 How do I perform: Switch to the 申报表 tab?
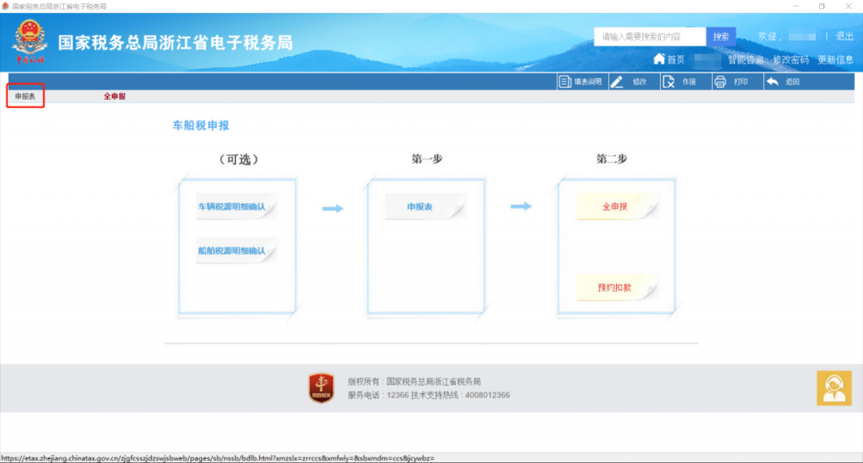26,97
